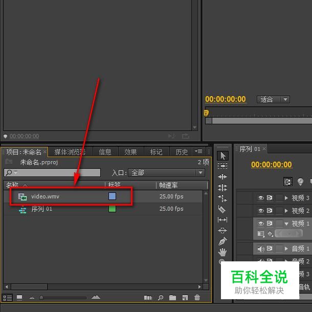Image resolution: width=312 pixels, height=312 pixels.
Task: Select the 序列 01 timeline tab
Action: click(x=250, y=149)
